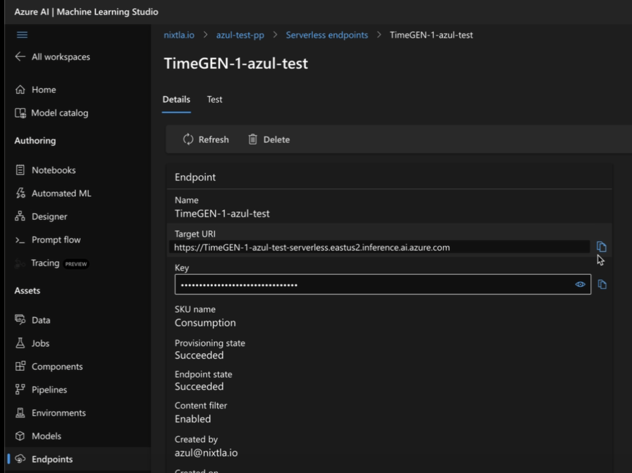Select the Details tab
Image resolution: width=632 pixels, height=473 pixels.
click(176, 99)
